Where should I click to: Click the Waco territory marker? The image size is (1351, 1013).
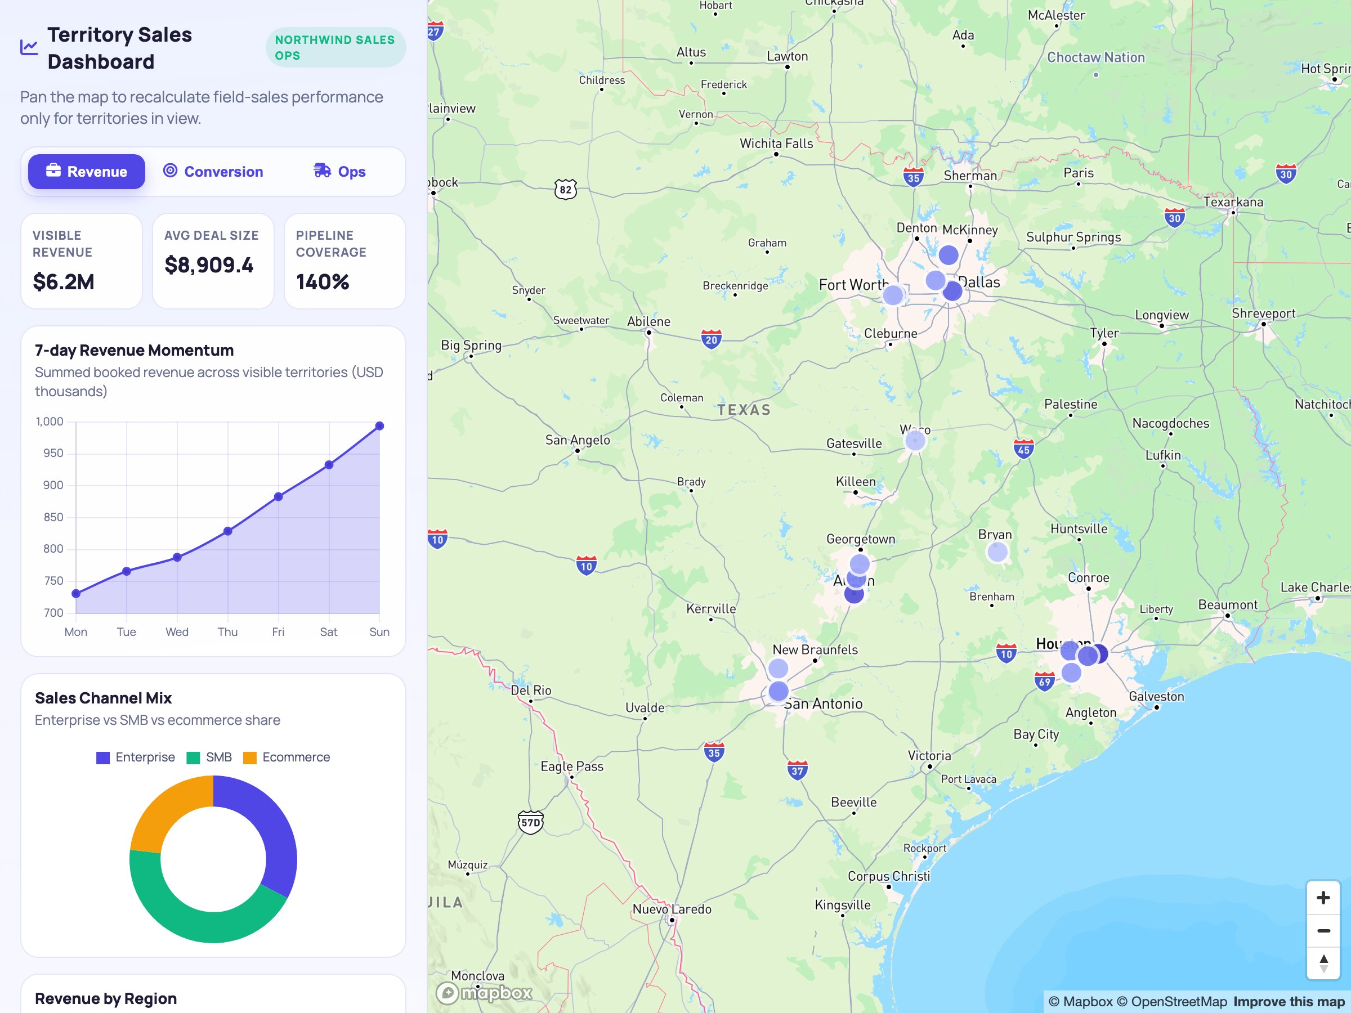[915, 440]
